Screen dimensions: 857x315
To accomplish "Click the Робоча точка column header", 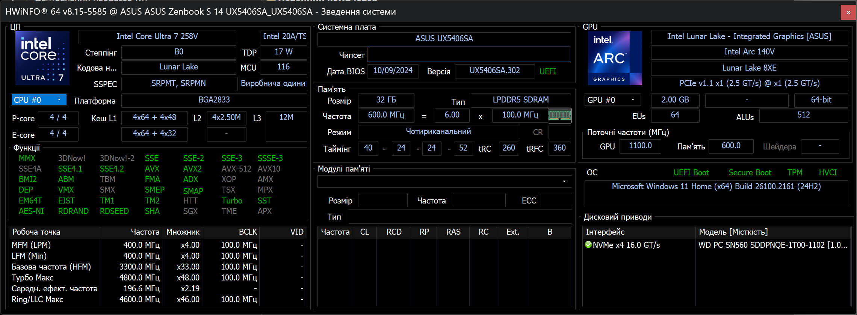I will [55, 232].
